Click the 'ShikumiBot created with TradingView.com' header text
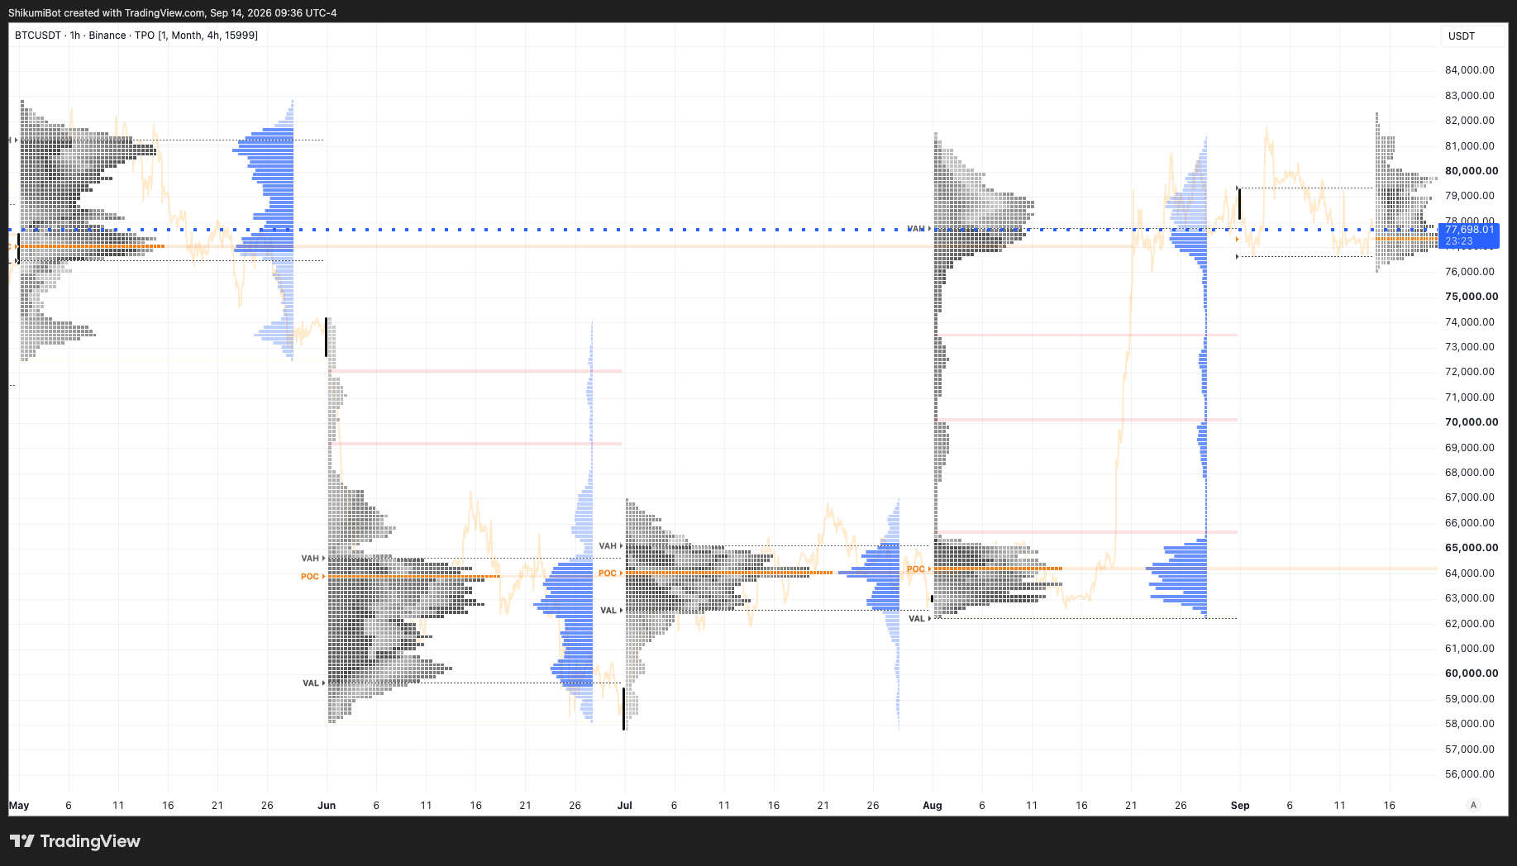The height and width of the screenshot is (866, 1517). 107,13
